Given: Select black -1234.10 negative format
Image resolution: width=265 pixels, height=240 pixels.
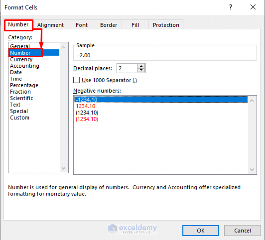Looking at the screenshot, I should [161, 100].
